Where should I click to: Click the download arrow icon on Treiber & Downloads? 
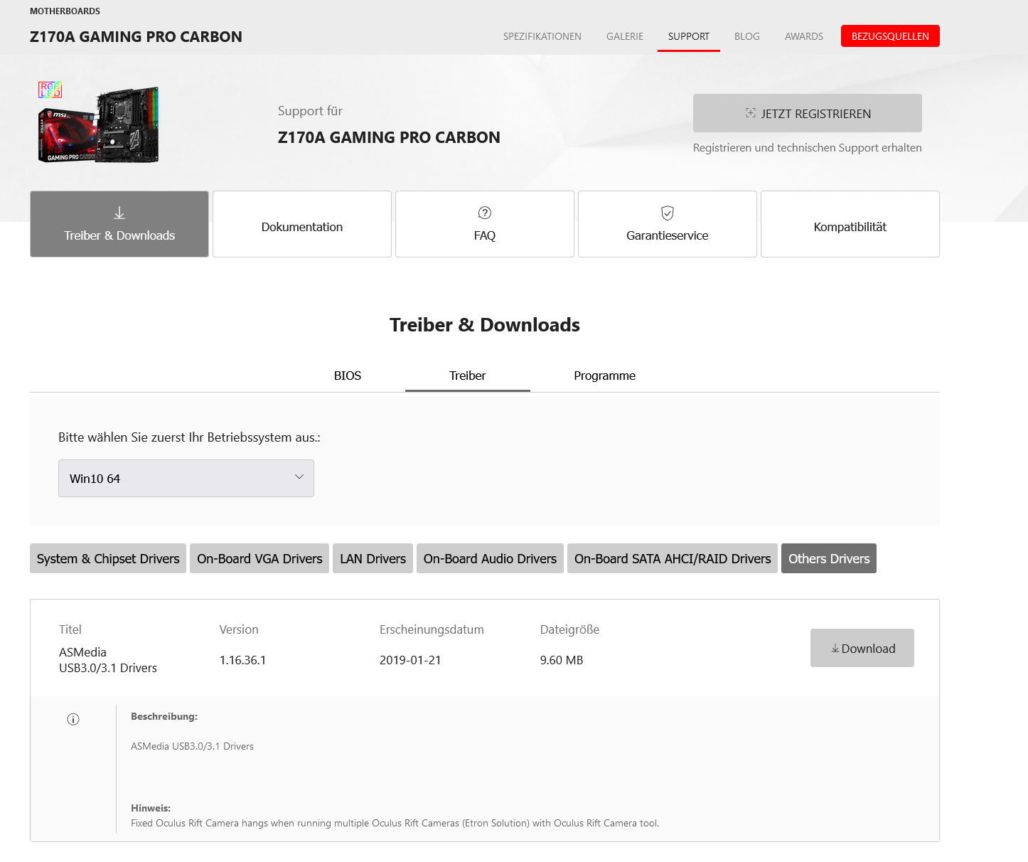pos(119,211)
